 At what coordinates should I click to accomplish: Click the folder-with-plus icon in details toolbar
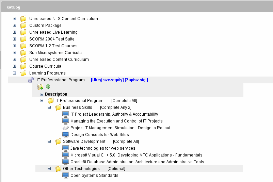click(x=40, y=87)
